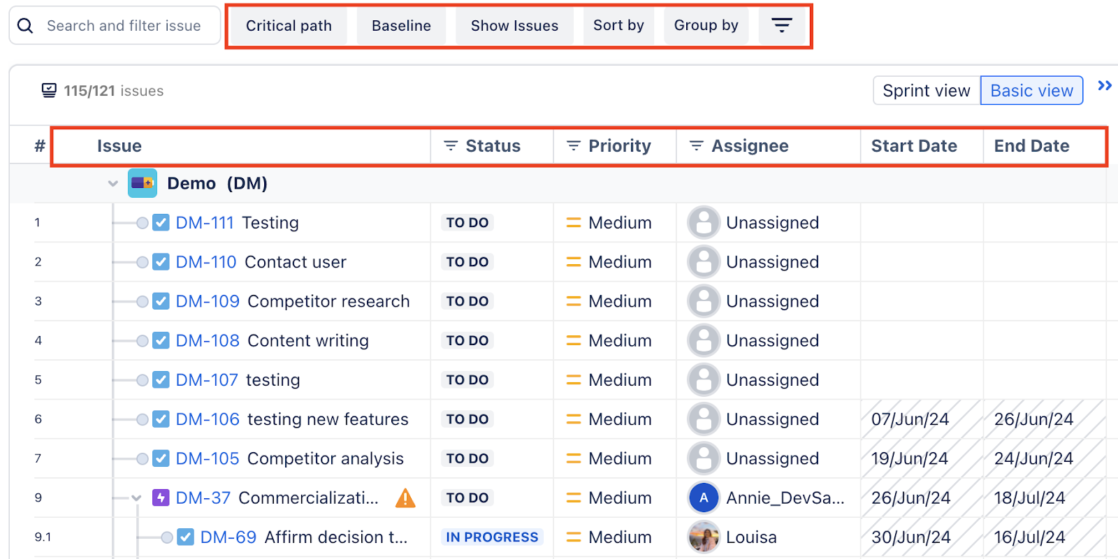The image size is (1118, 559).
Task: Click the double-chevron expand panel icon
Action: coord(1104,86)
